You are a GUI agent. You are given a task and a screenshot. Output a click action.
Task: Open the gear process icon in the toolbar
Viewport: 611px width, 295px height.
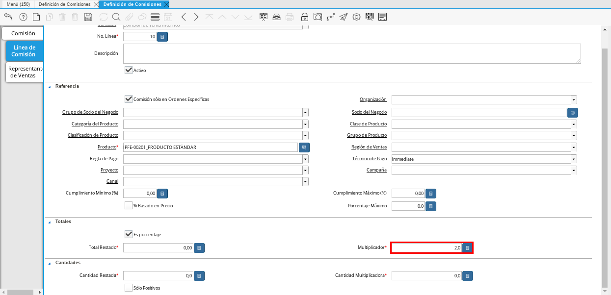(356, 17)
